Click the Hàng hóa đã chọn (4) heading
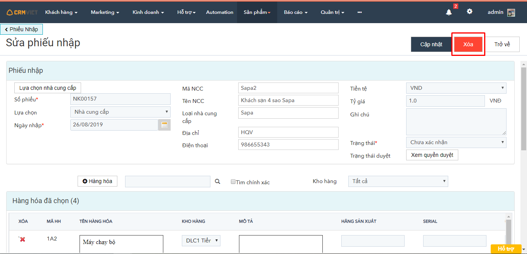This screenshot has height=254, width=527. tap(46, 201)
